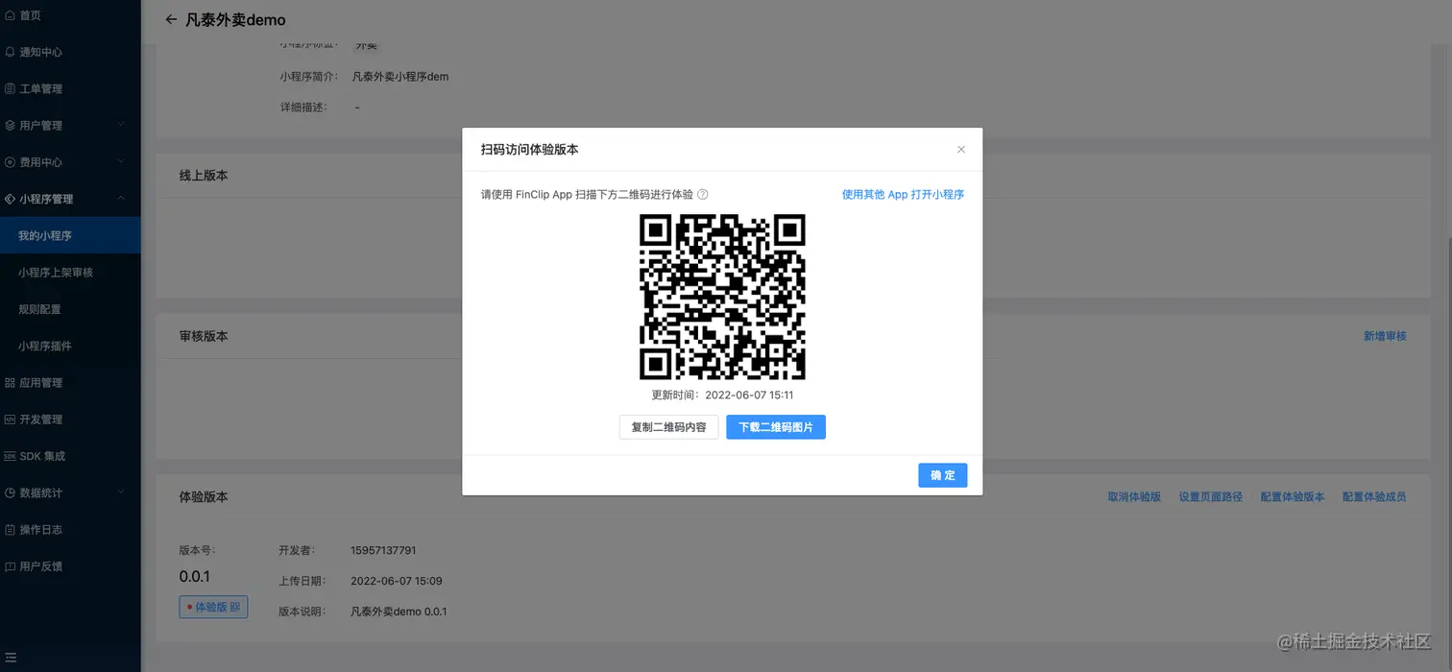Click the 更新时间 2022-06-07 15:11 text
Viewport: 1452px width, 672px height.
click(x=722, y=395)
